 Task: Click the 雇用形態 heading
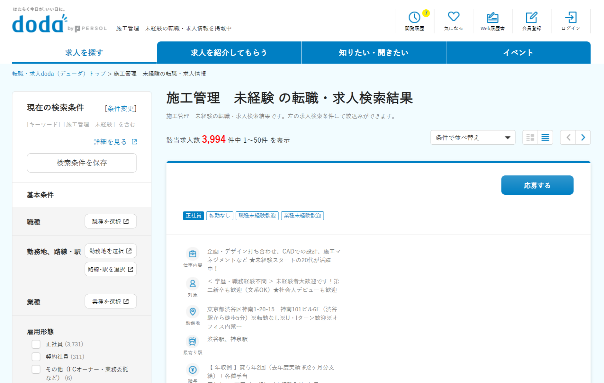(x=40, y=332)
